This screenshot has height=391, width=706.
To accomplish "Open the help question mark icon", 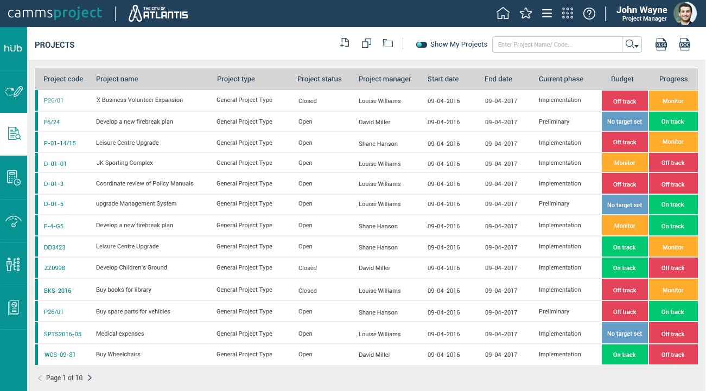I will pos(589,13).
